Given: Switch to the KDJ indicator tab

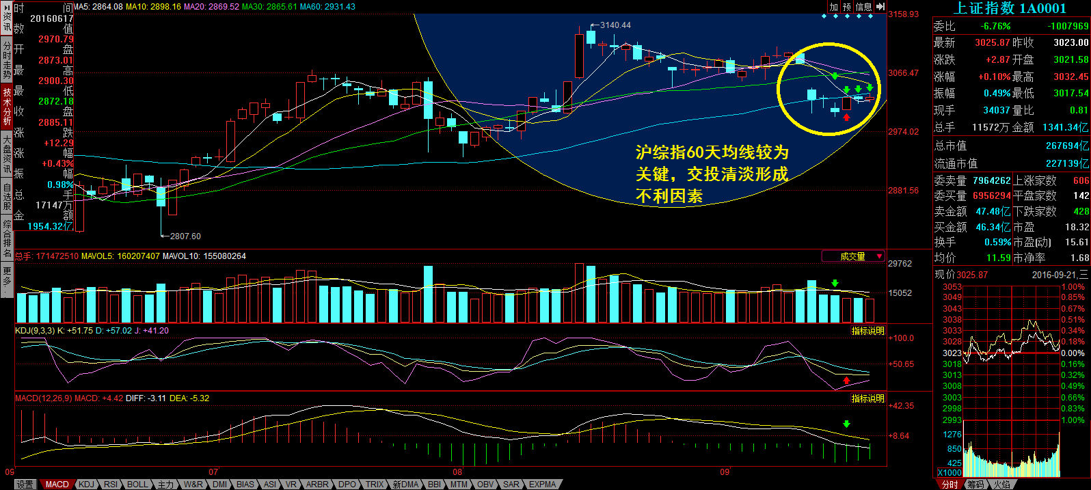Looking at the screenshot, I should 86,484.
